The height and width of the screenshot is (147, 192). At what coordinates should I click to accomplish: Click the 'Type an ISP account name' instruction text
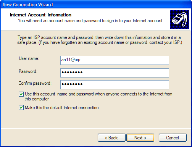pos(100,40)
